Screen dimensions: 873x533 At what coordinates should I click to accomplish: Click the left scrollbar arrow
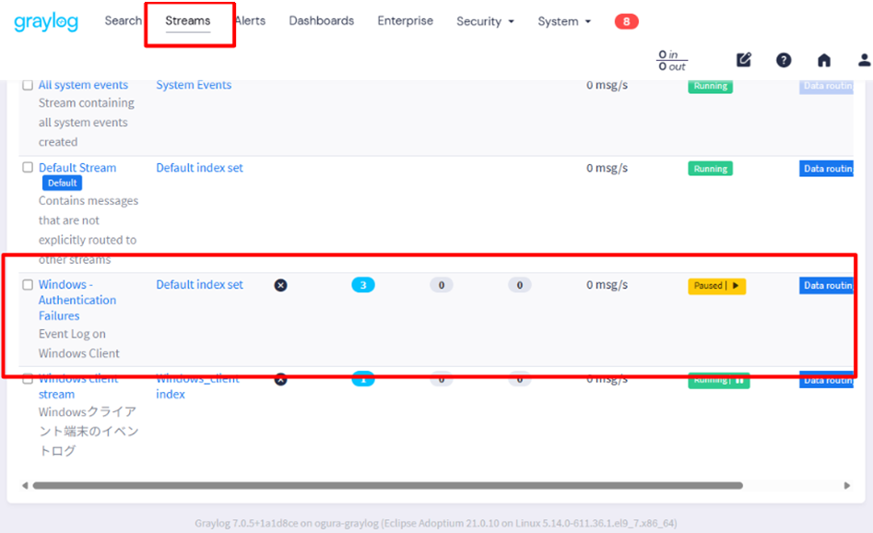coord(25,486)
